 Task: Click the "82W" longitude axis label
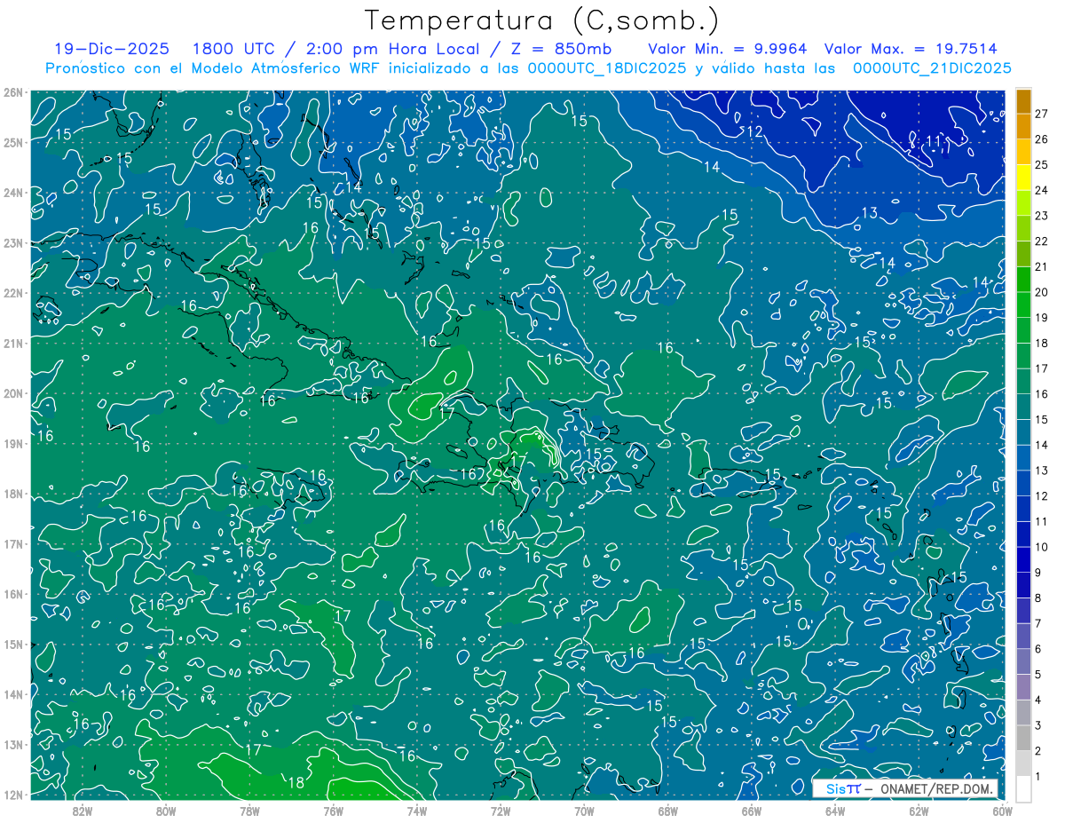point(83,810)
